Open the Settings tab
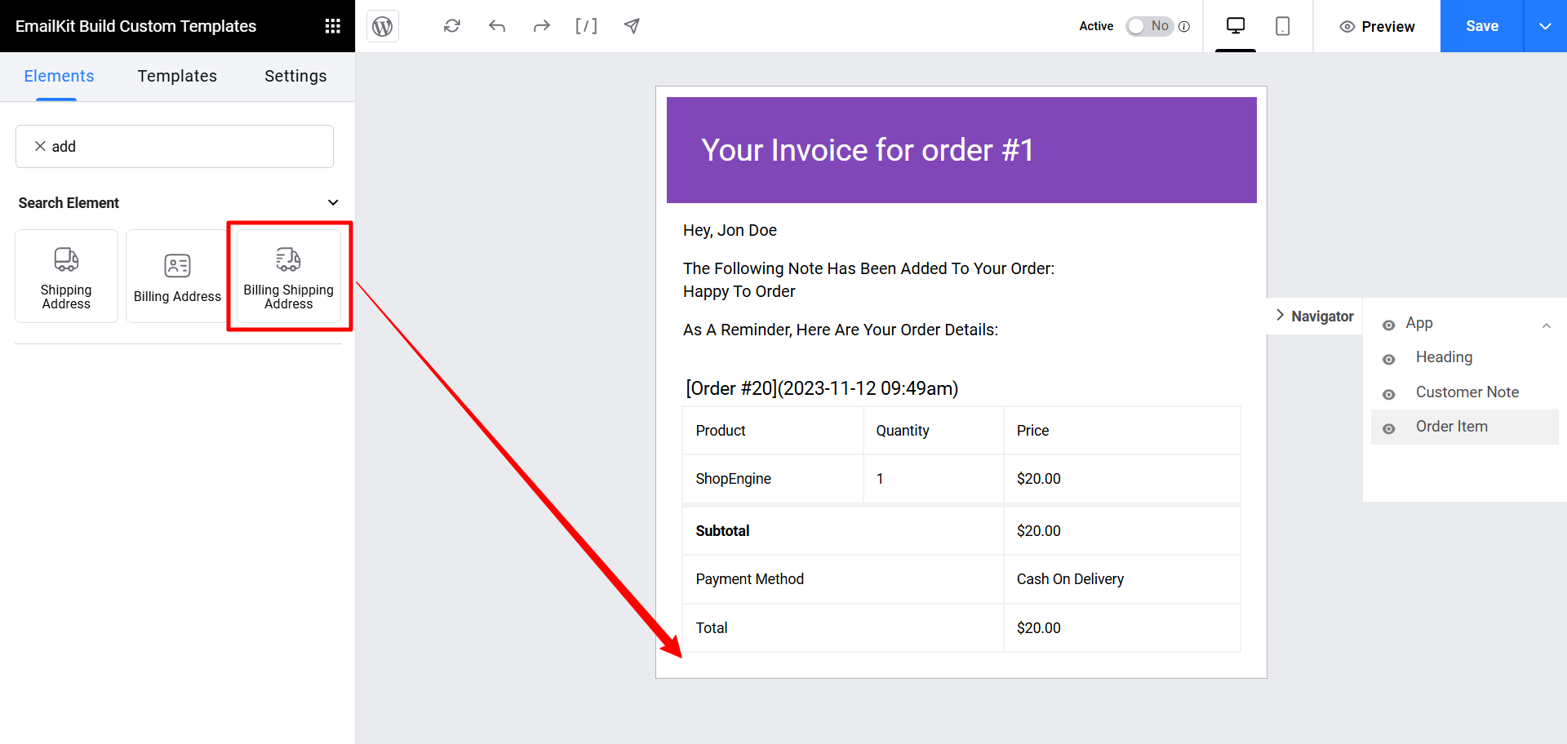1567x744 pixels. [295, 76]
